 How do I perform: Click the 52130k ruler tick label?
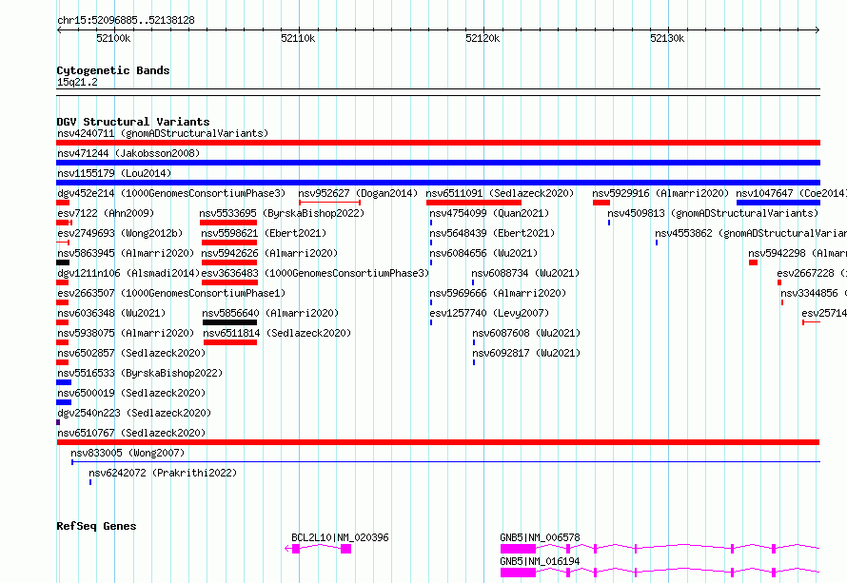click(667, 38)
